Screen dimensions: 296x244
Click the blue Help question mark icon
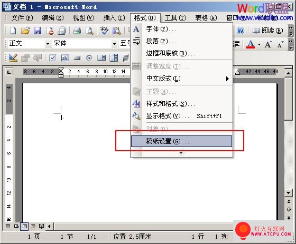click(x=240, y=31)
